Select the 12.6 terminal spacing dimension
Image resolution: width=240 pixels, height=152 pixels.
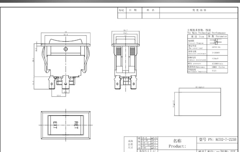58,96
